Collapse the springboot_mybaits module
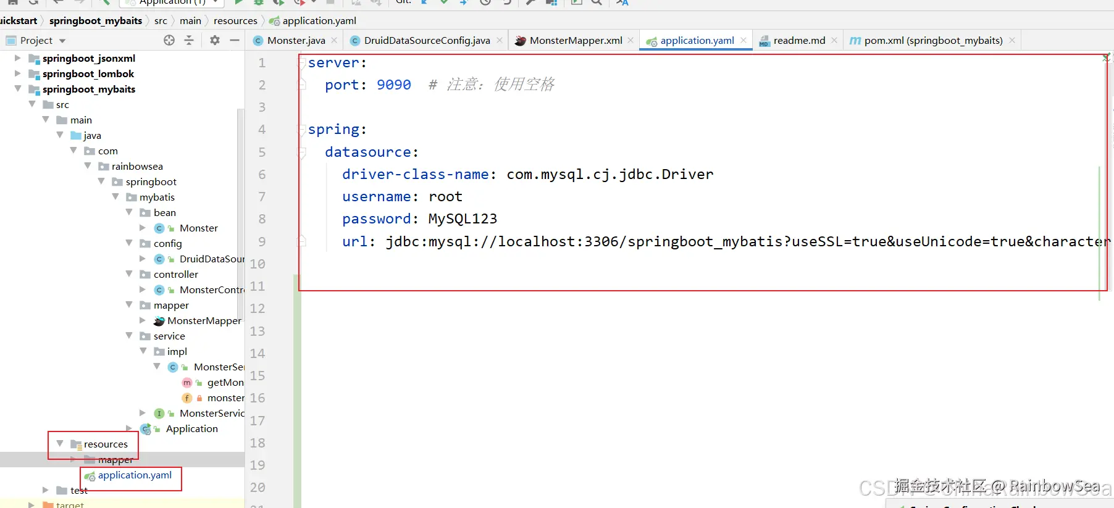The image size is (1114, 508). coord(17,89)
